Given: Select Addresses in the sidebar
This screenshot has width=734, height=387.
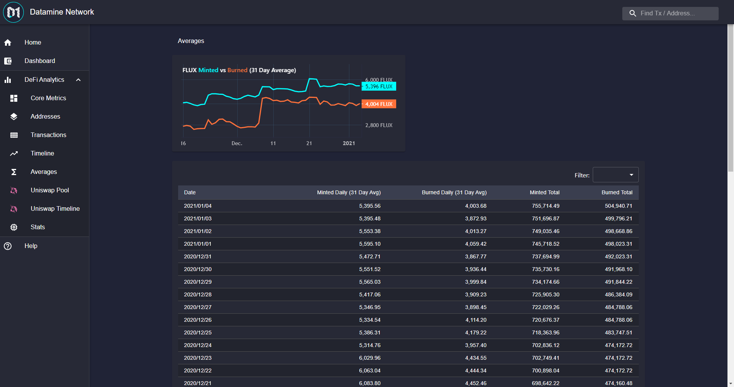Looking at the screenshot, I should click(45, 117).
